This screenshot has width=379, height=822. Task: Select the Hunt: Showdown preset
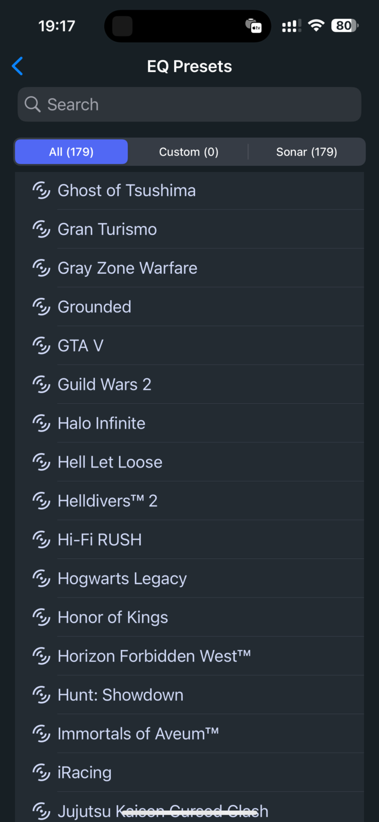click(x=120, y=695)
